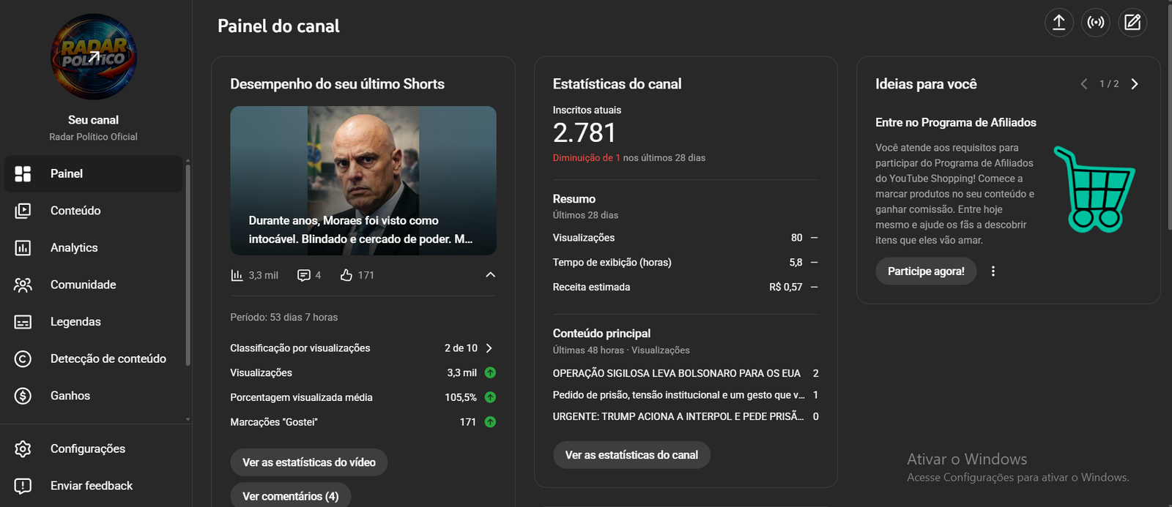The height and width of the screenshot is (507, 1172).
Task: Click the Detecção de conteúdo copyright icon
Action: coord(23,358)
